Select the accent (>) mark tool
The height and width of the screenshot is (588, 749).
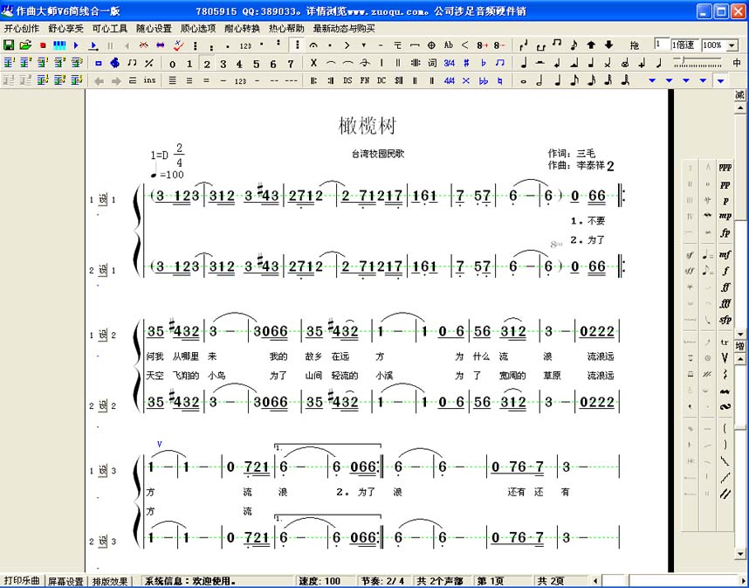pyautogui.click(x=347, y=45)
